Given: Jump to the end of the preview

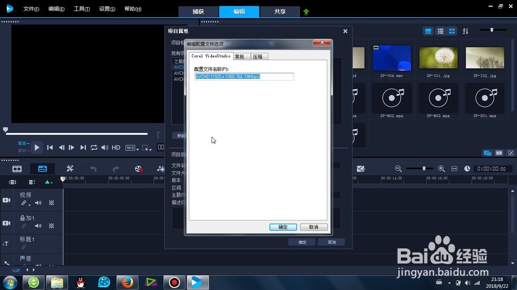Looking at the screenshot, I should (83, 148).
